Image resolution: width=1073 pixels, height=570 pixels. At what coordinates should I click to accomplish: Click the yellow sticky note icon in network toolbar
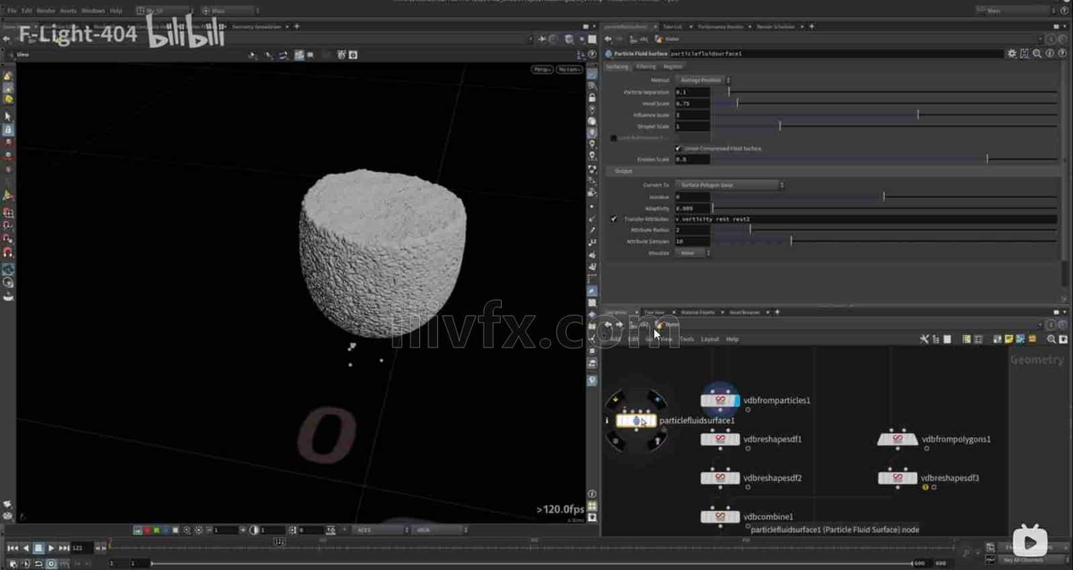[x=1009, y=340]
